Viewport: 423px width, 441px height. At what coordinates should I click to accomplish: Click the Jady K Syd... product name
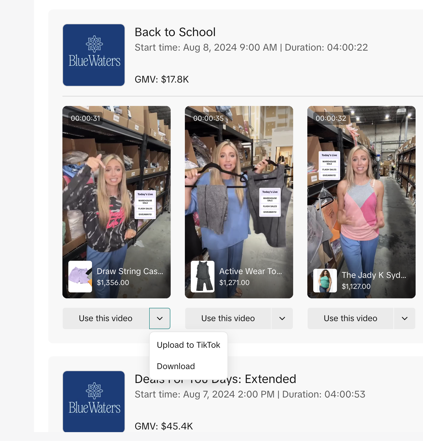(374, 275)
